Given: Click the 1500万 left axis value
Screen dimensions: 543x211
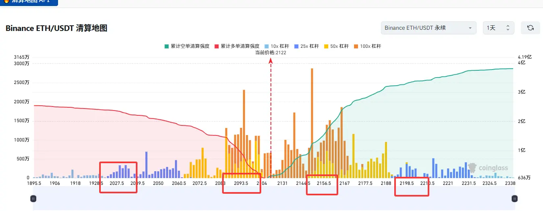Looking at the screenshot, I should 21,121.
